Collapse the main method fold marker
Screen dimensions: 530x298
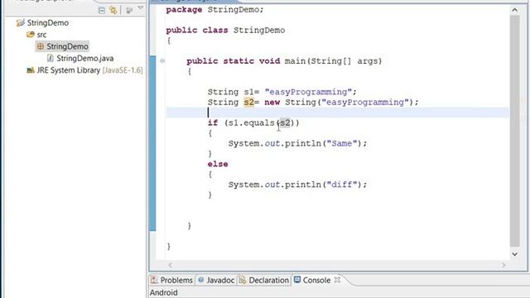click(162, 60)
